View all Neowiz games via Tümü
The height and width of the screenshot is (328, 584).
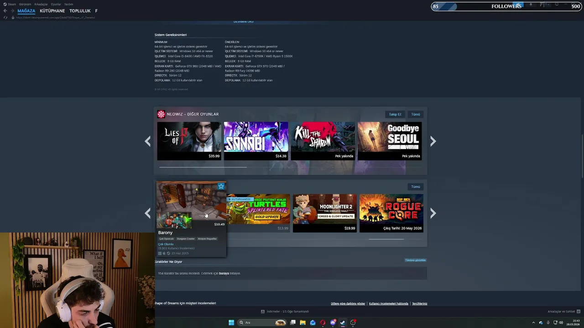tap(416, 114)
